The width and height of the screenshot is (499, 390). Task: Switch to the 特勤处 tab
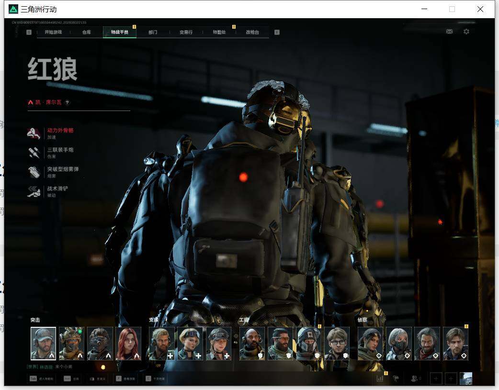219,32
